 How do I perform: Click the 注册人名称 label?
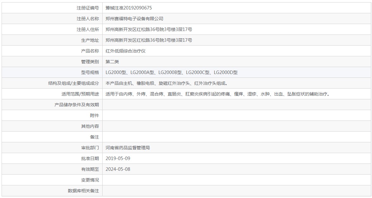tap(88, 19)
